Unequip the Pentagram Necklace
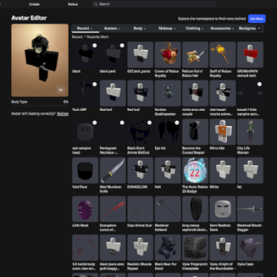Screen dimensions: 277x277 pos(113,132)
